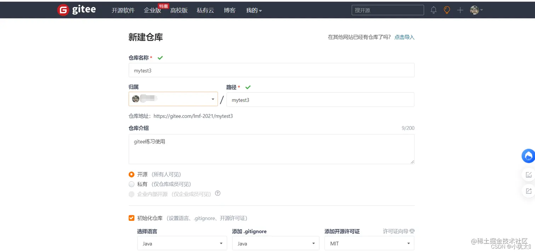Click the 搜开源 search box
This screenshot has height=252, width=535.
point(388,10)
